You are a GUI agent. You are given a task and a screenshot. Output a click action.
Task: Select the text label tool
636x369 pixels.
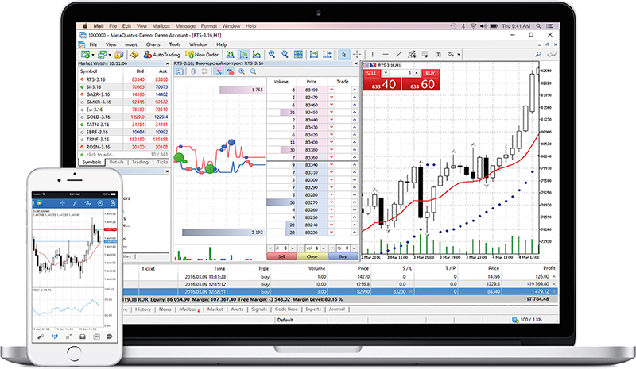pyautogui.click(x=438, y=54)
